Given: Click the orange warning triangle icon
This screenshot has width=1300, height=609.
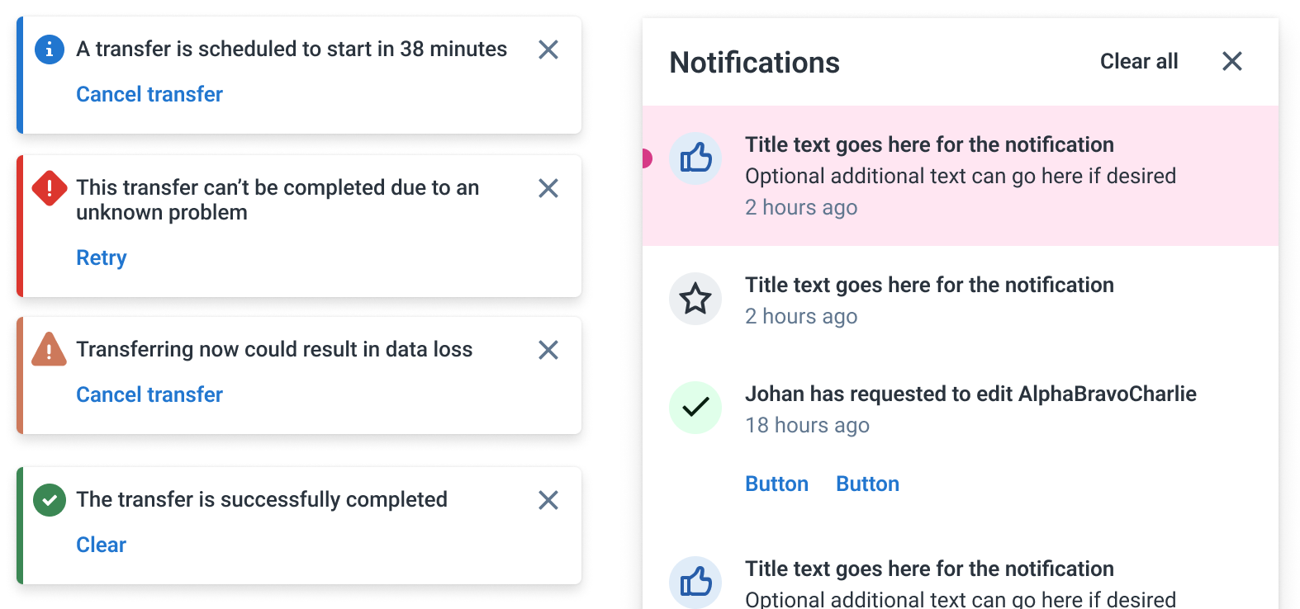Looking at the screenshot, I should click(50, 350).
